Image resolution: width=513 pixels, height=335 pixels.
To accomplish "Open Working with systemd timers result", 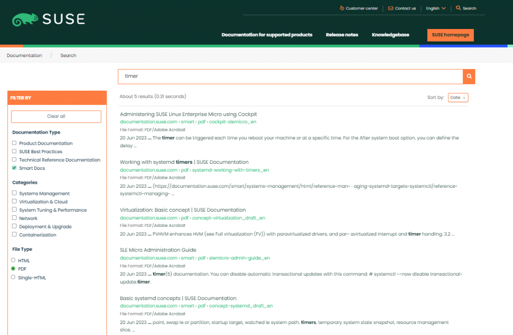I will coord(184,162).
